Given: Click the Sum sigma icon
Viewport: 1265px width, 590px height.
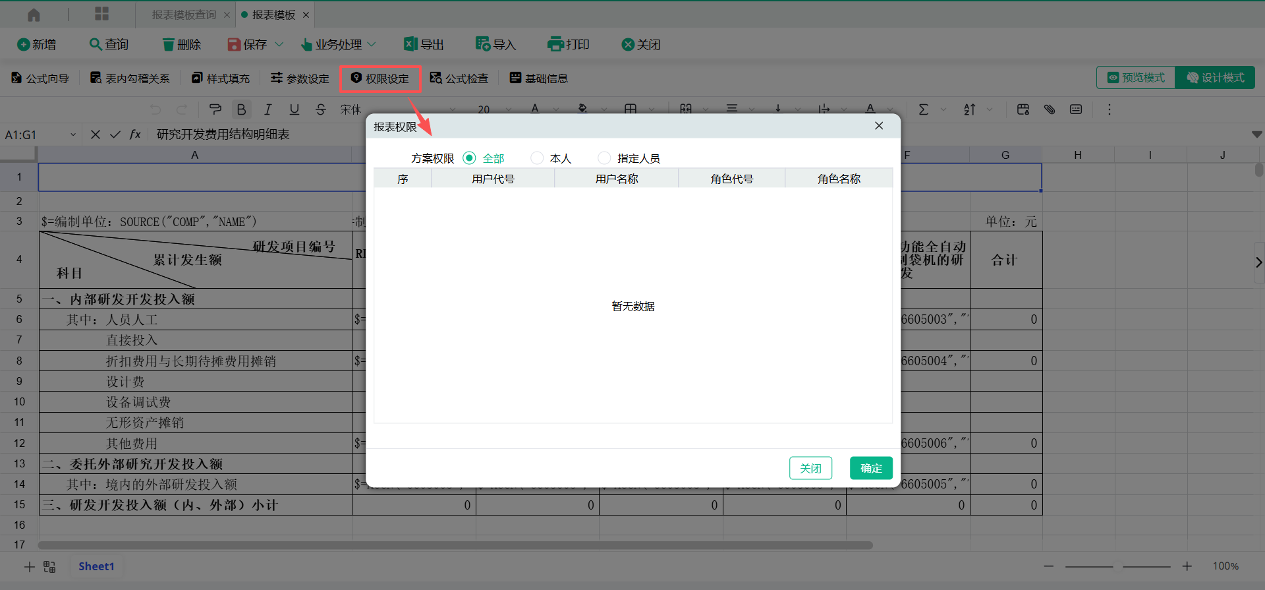Looking at the screenshot, I should pyautogui.click(x=923, y=109).
